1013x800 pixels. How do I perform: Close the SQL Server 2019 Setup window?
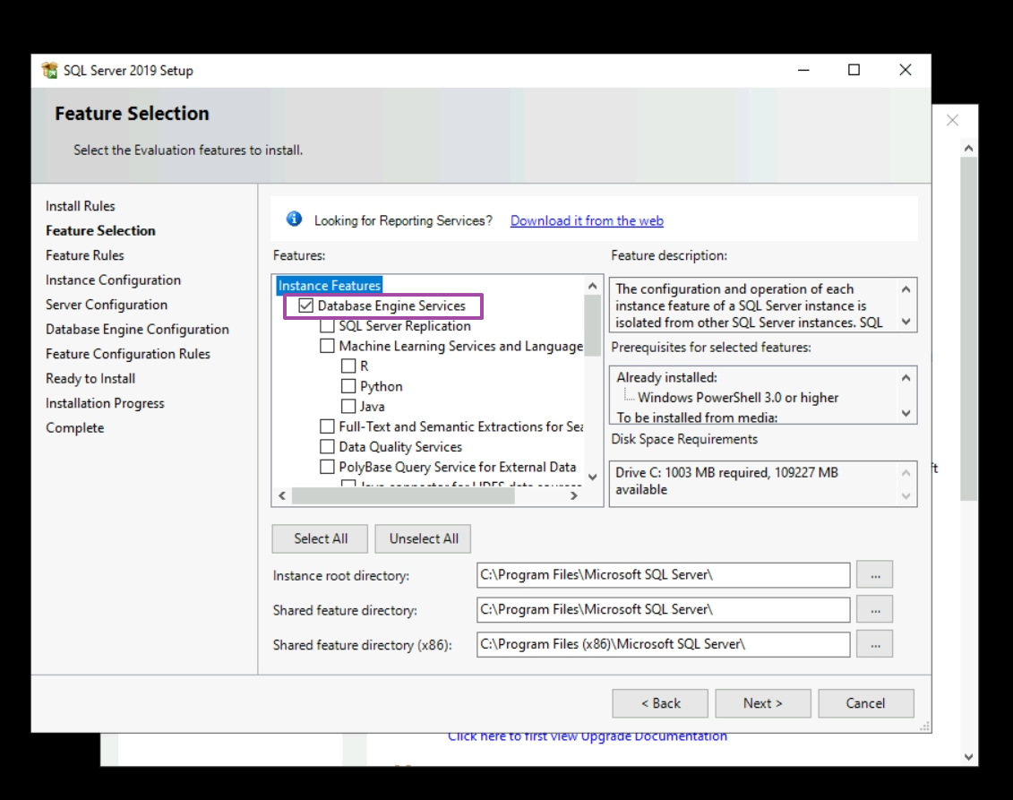906,70
